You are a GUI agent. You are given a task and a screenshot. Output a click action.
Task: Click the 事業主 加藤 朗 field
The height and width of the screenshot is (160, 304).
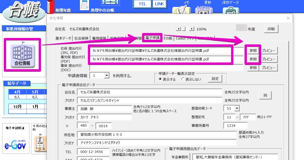pyautogui.click(x=104, y=109)
